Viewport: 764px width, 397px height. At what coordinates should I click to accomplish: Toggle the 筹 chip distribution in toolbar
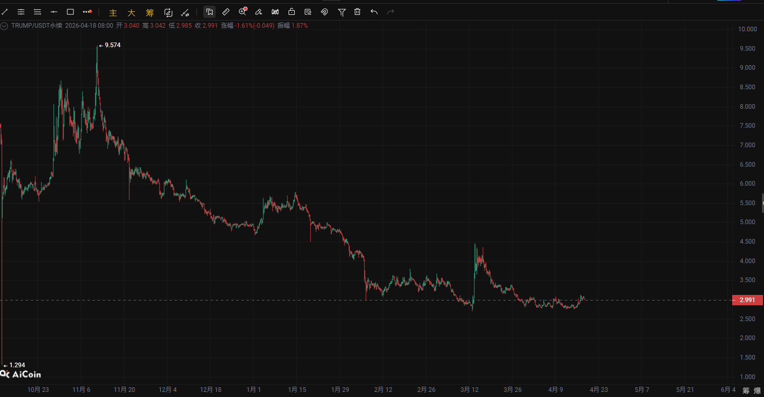click(150, 12)
